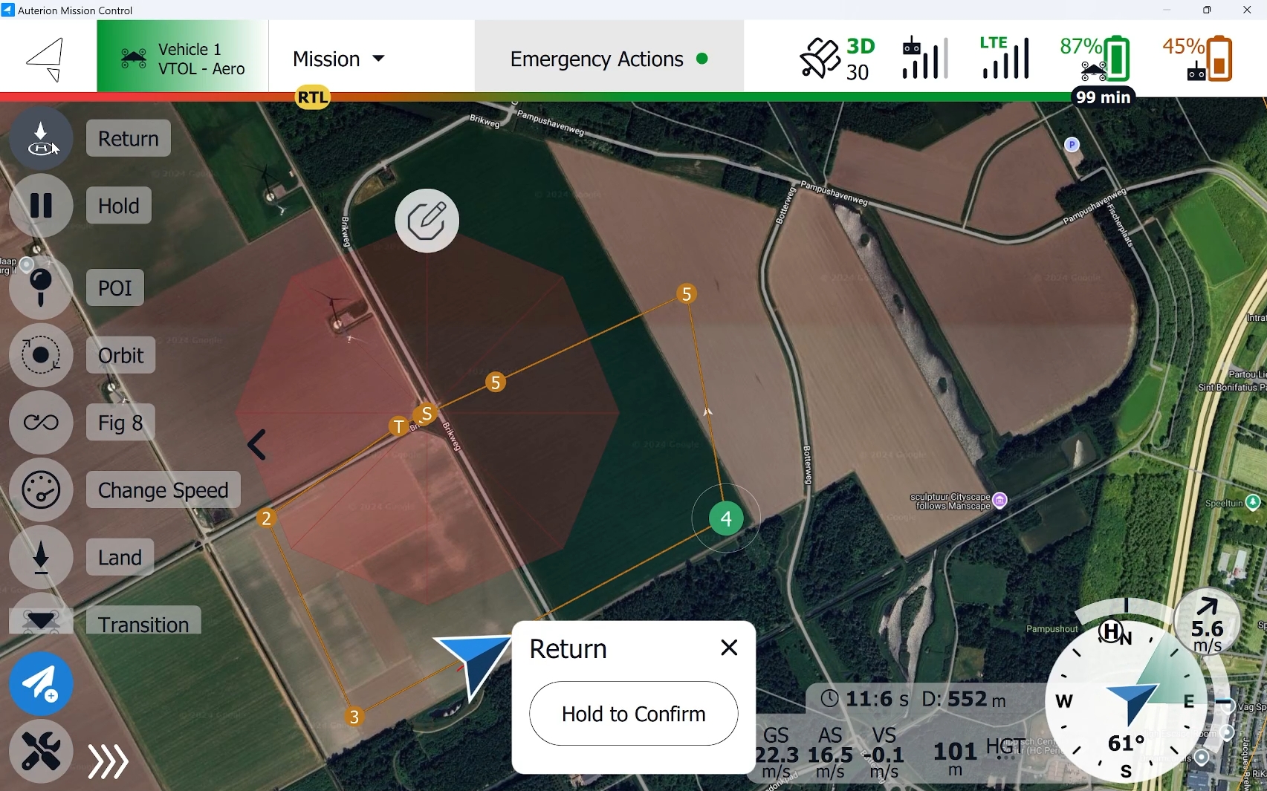Select green waypoint 4 on the map
This screenshot has width=1267, height=791.
(726, 518)
